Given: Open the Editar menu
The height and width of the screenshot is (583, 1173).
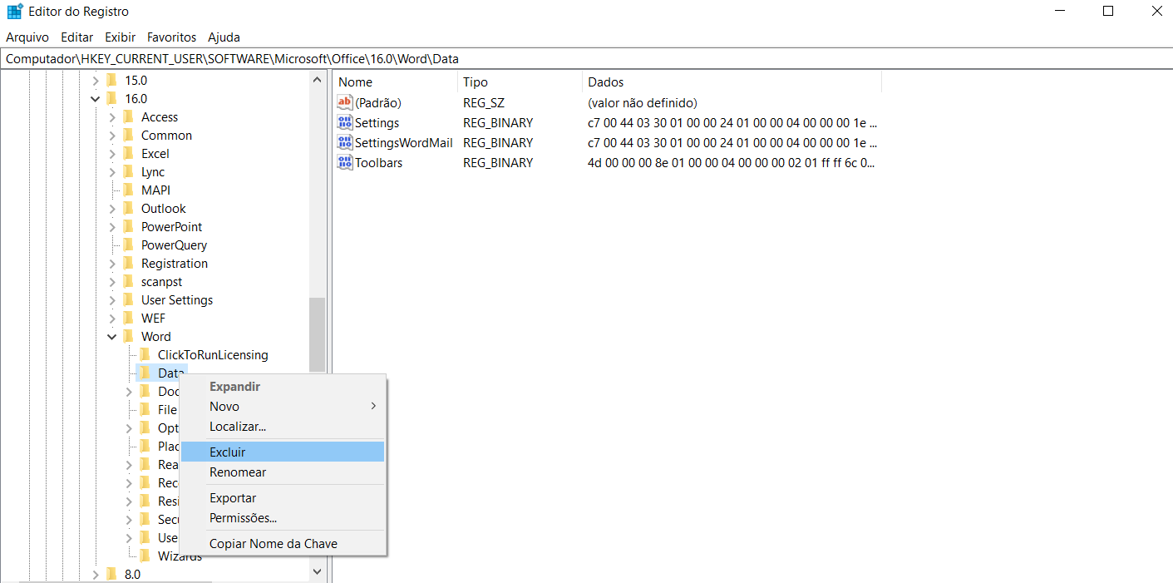Looking at the screenshot, I should (x=77, y=37).
